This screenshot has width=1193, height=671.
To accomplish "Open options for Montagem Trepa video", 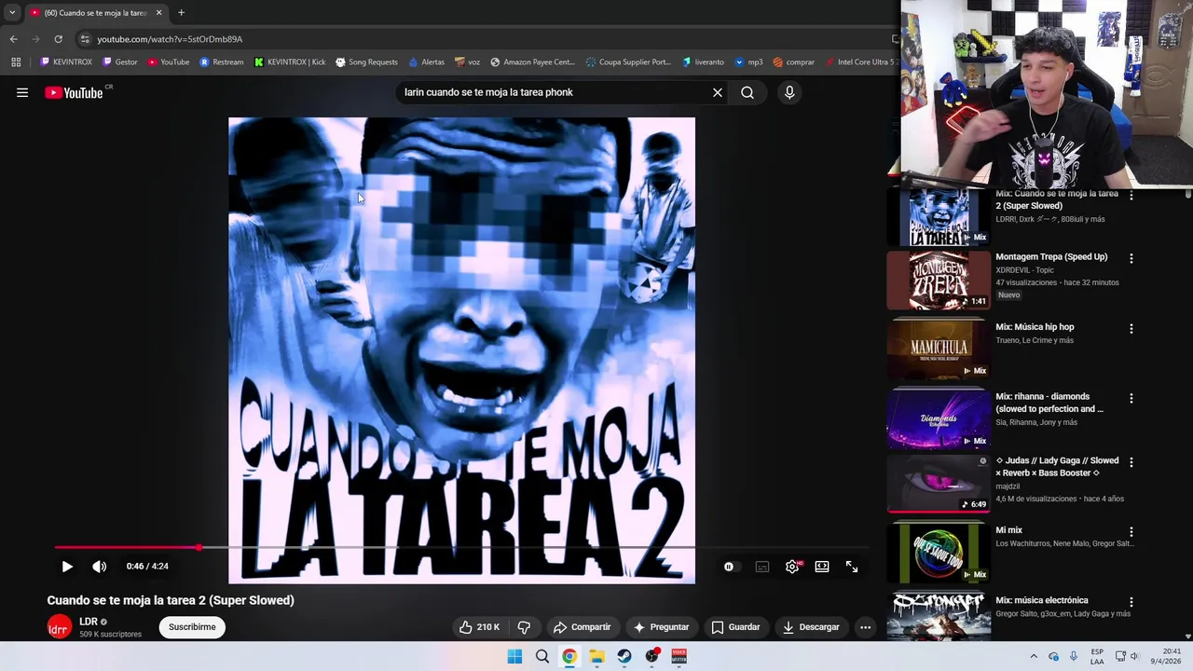I will tap(1131, 258).
